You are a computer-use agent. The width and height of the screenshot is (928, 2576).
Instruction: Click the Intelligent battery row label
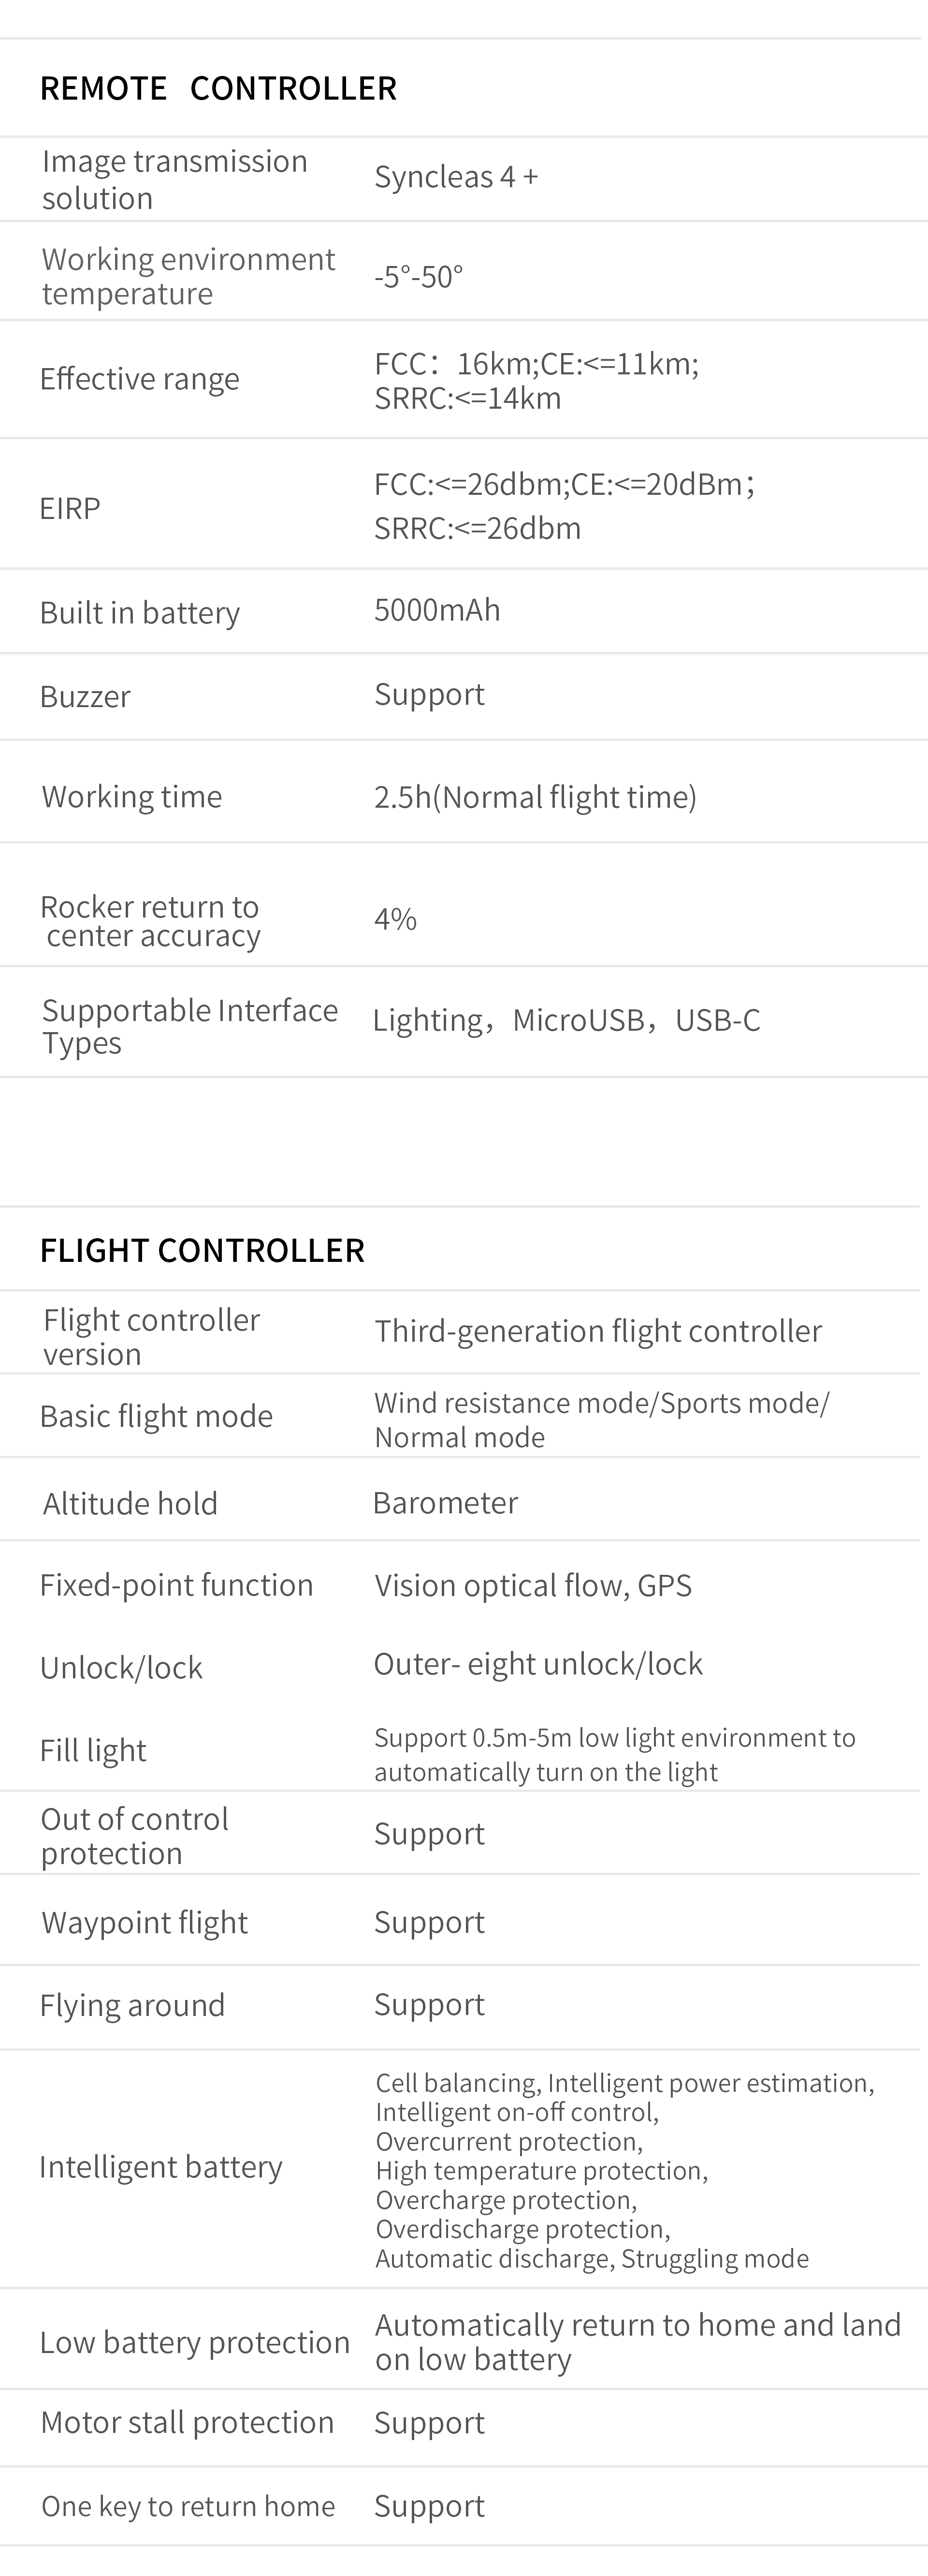tap(160, 2167)
